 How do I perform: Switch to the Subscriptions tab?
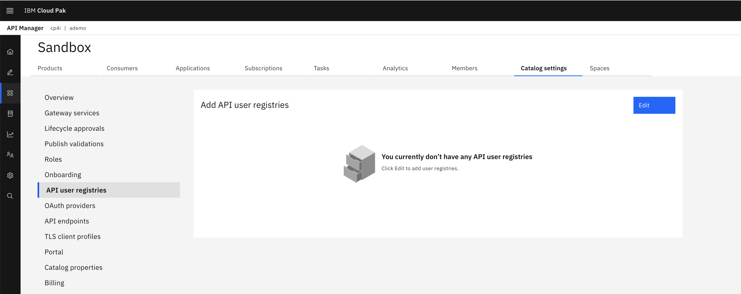point(263,68)
